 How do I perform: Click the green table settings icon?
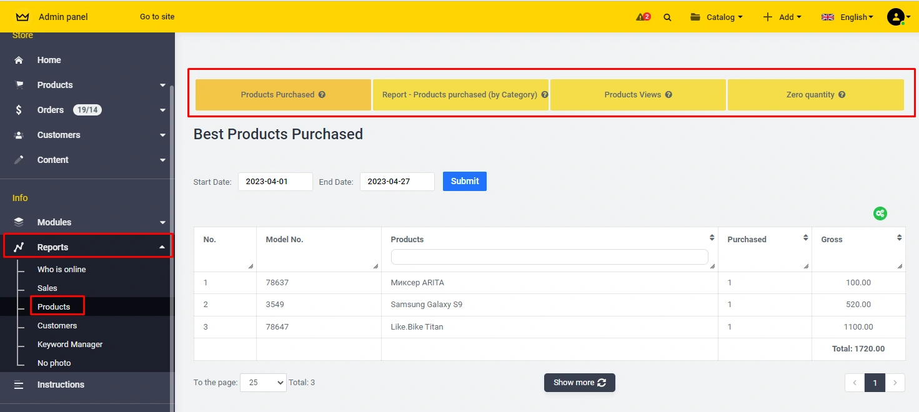pyautogui.click(x=880, y=213)
